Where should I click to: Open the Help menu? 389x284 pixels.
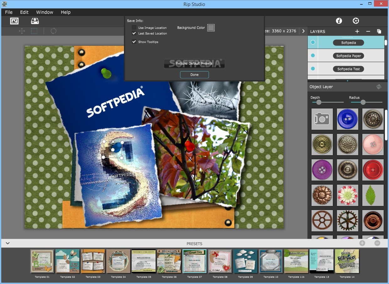click(x=66, y=12)
